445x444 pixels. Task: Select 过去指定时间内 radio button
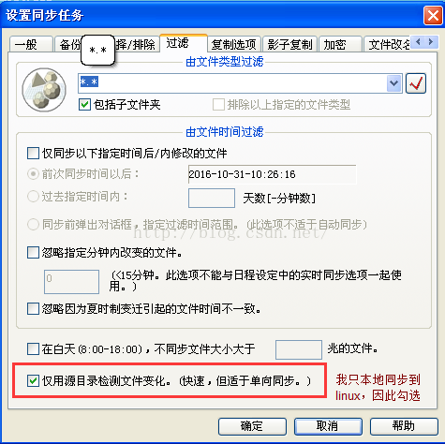[x=33, y=197]
